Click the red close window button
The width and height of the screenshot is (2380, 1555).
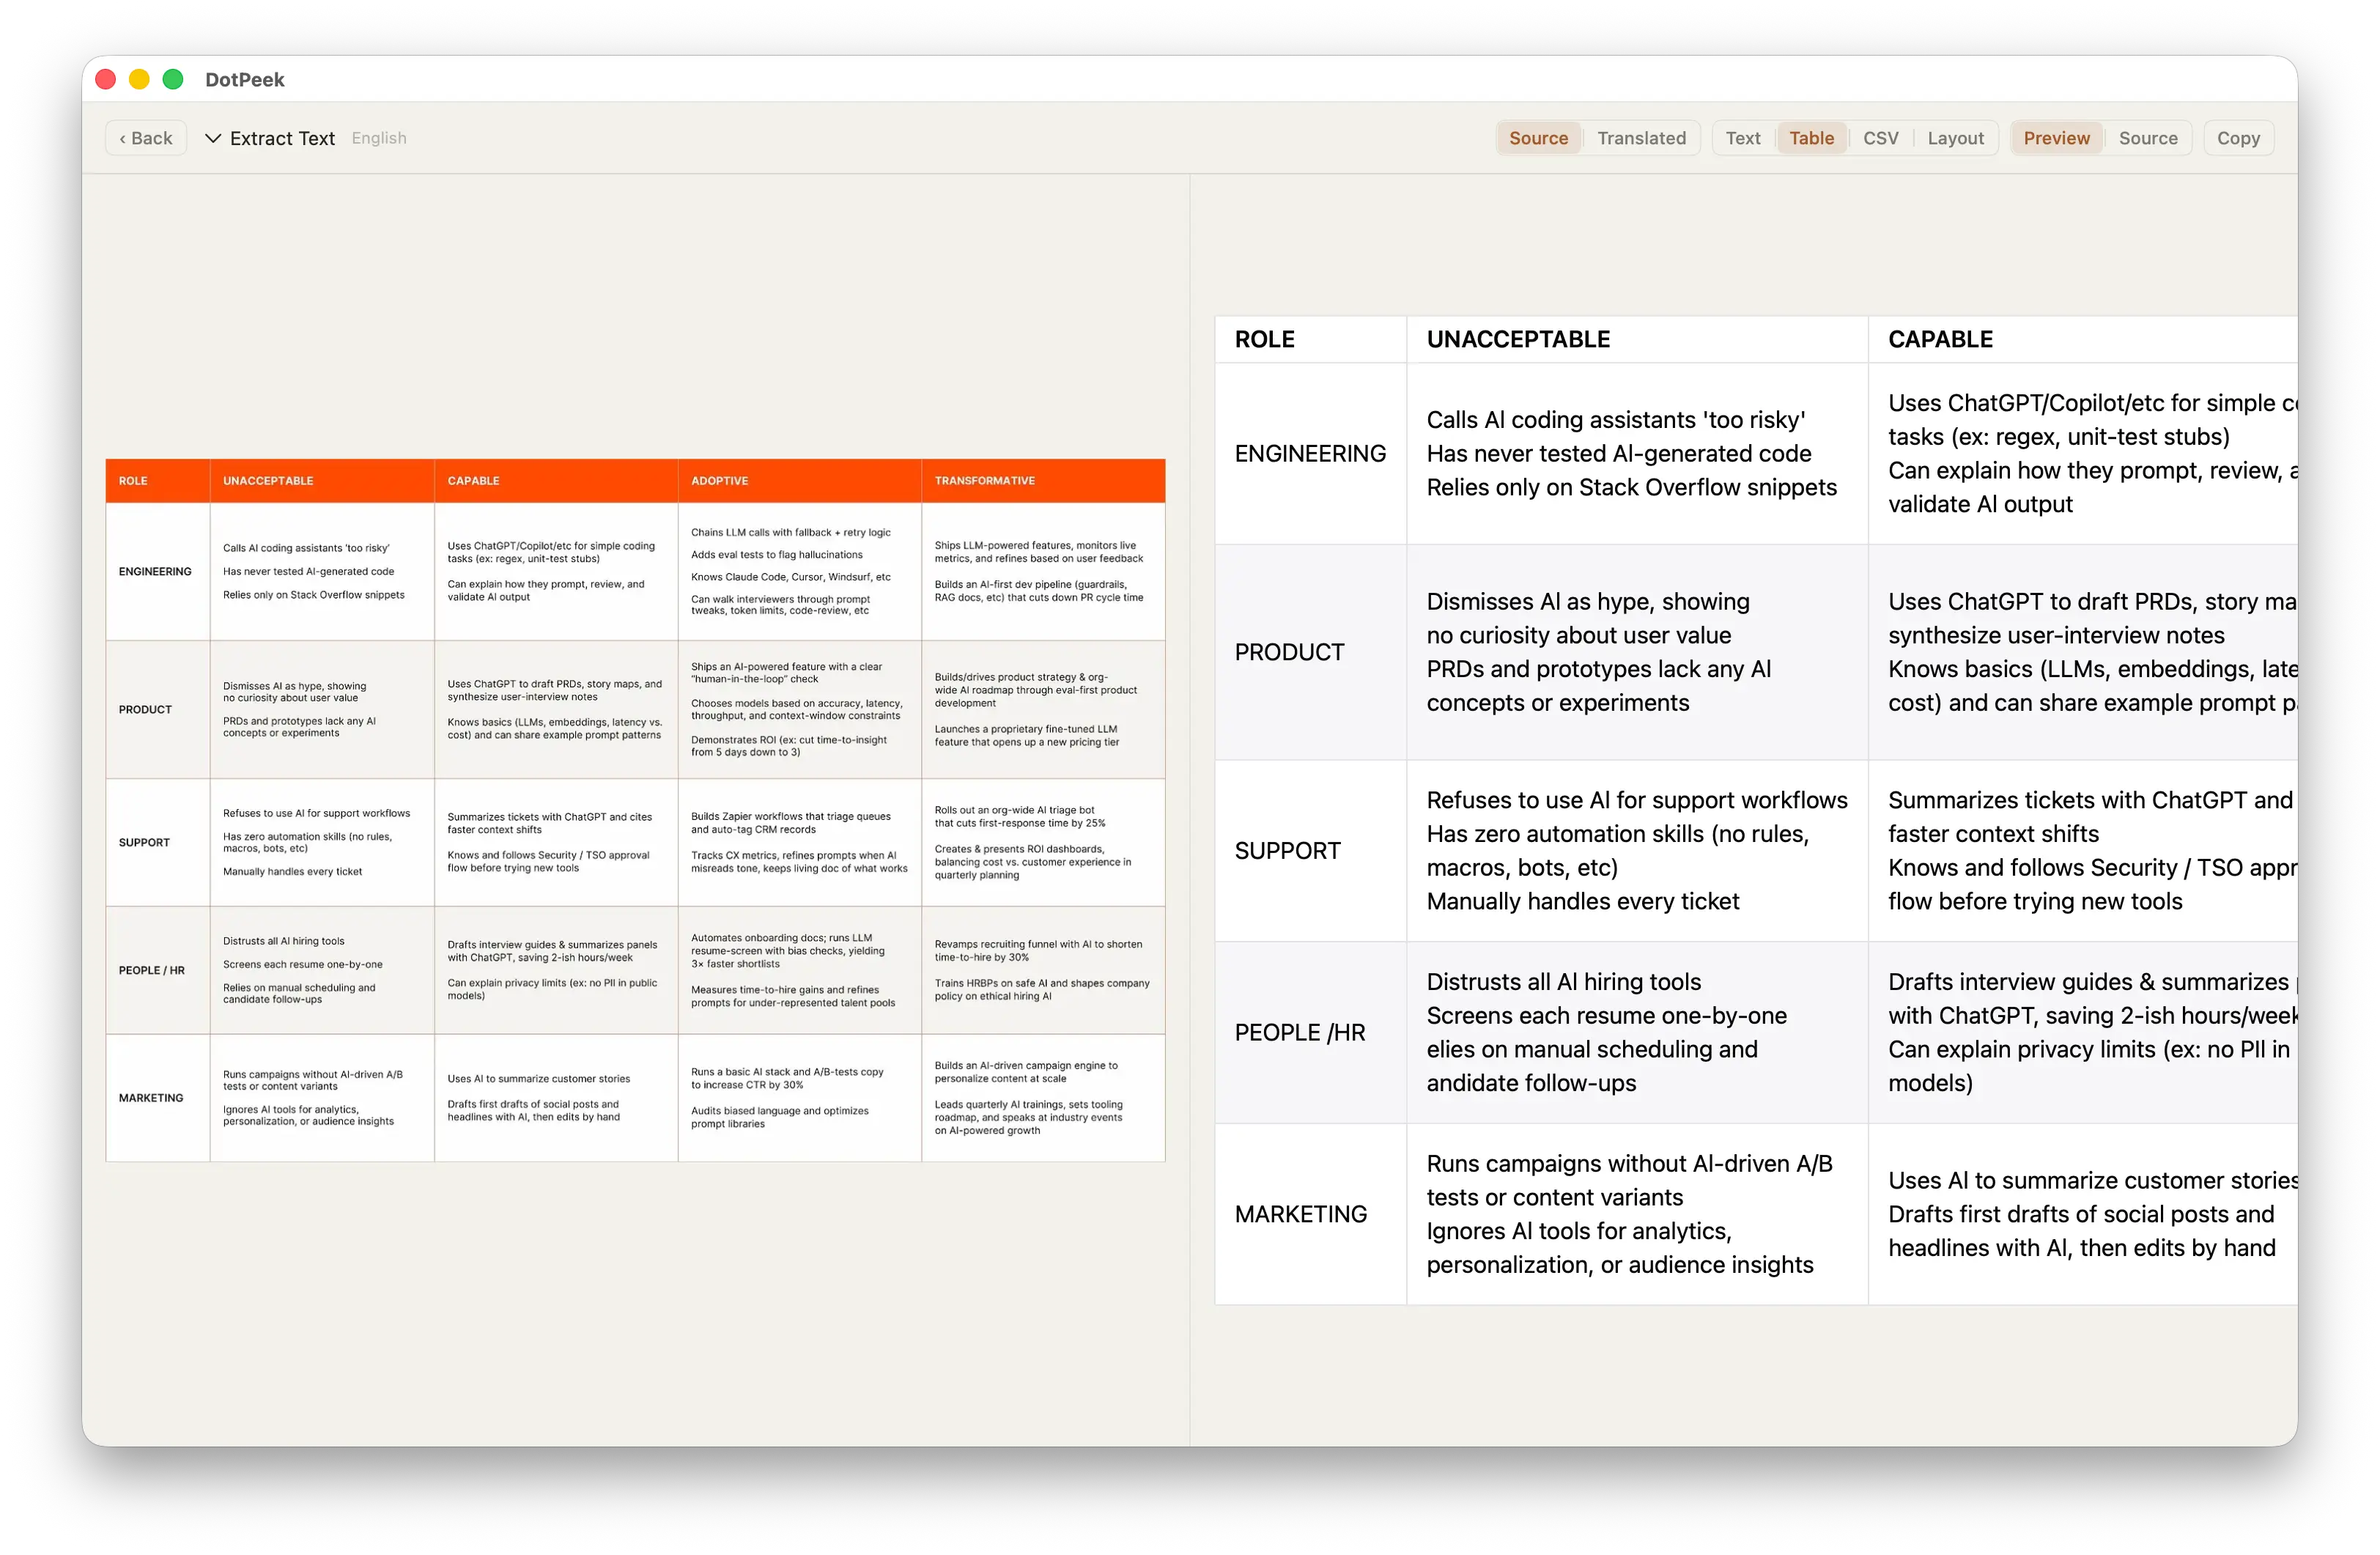[106, 79]
